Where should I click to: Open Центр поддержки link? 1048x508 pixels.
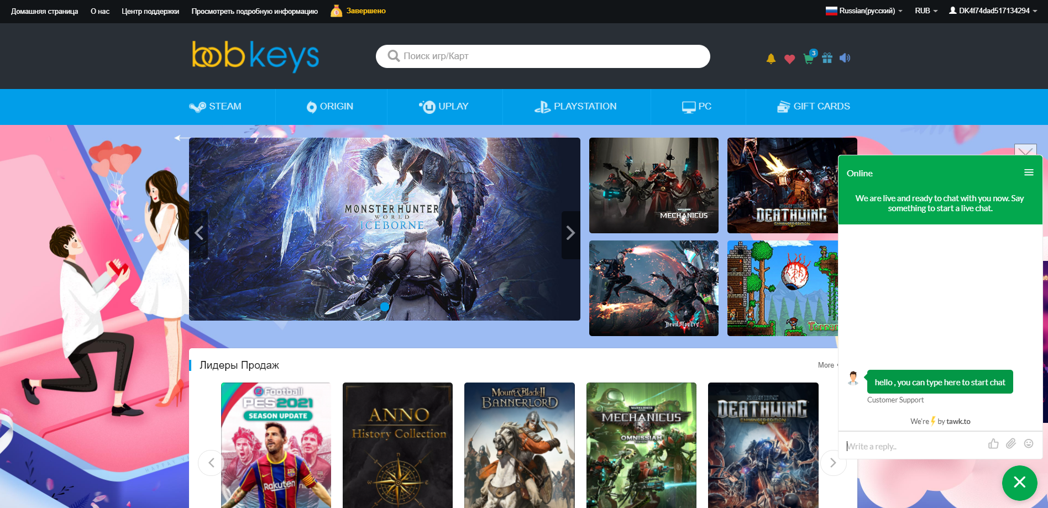(150, 11)
